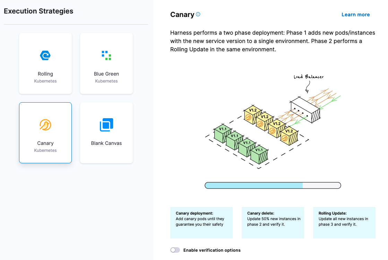
Task: Click the Rolling Update phase box
Action: point(344,223)
